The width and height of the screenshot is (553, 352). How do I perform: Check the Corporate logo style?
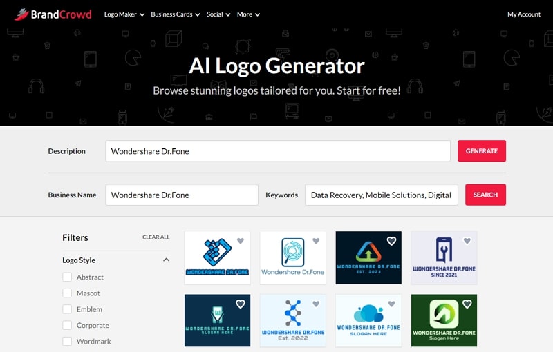(x=67, y=326)
